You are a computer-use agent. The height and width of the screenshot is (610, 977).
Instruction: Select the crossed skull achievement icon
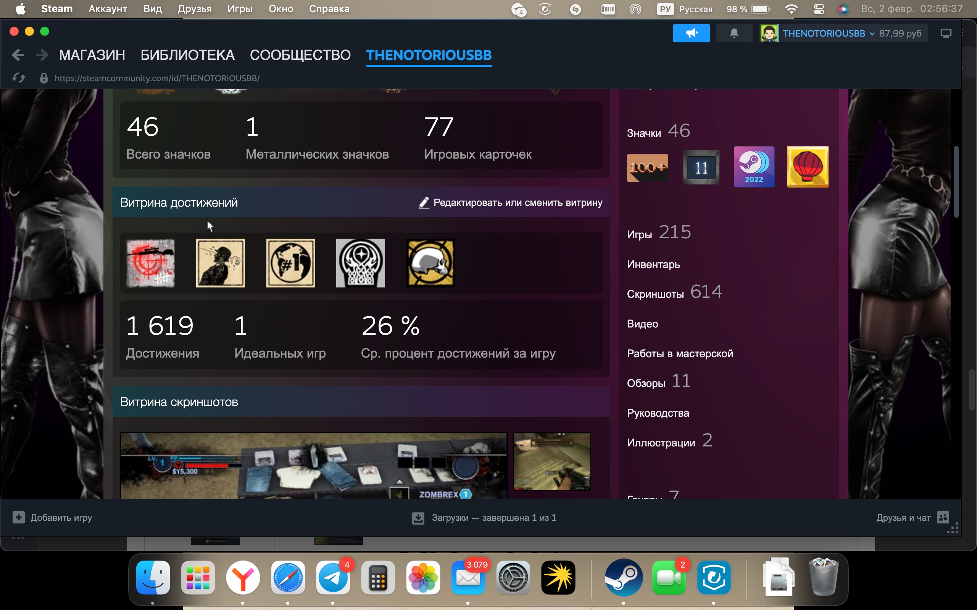pos(431,263)
